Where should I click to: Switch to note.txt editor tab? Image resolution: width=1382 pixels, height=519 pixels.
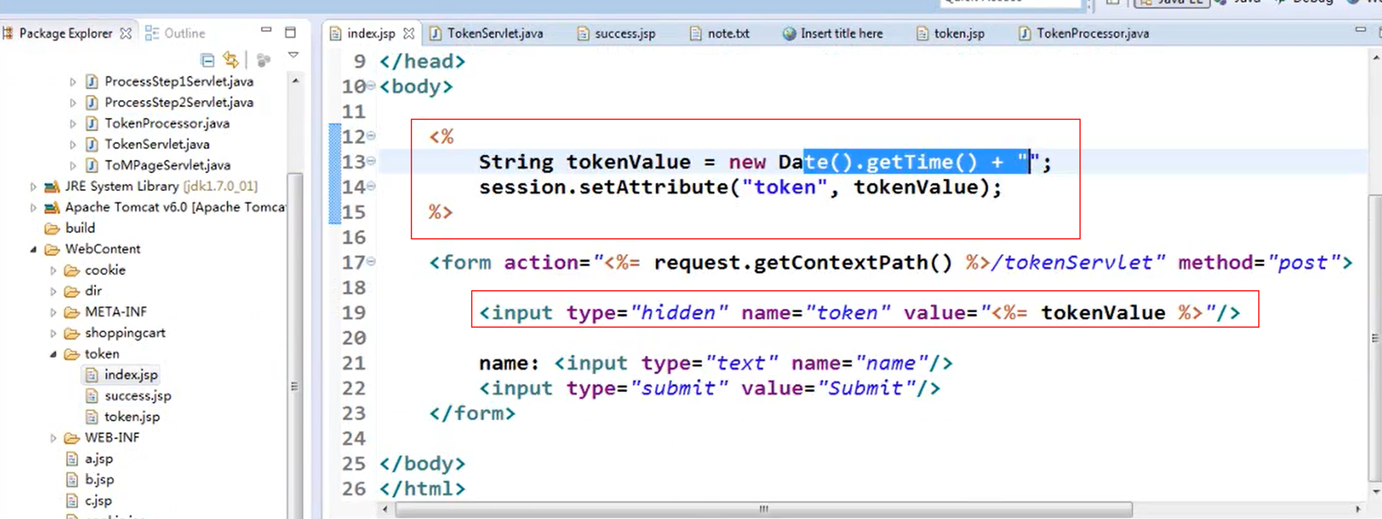coord(720,34)
